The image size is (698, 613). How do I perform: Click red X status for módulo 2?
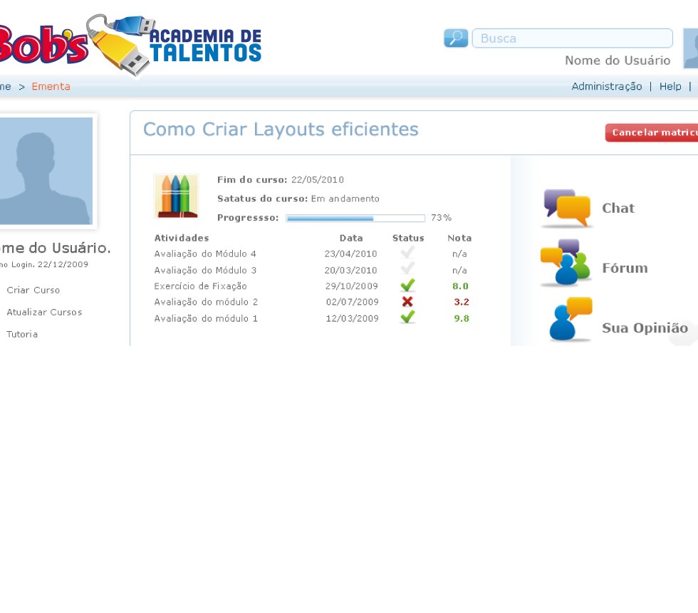[x=407, y=302]
